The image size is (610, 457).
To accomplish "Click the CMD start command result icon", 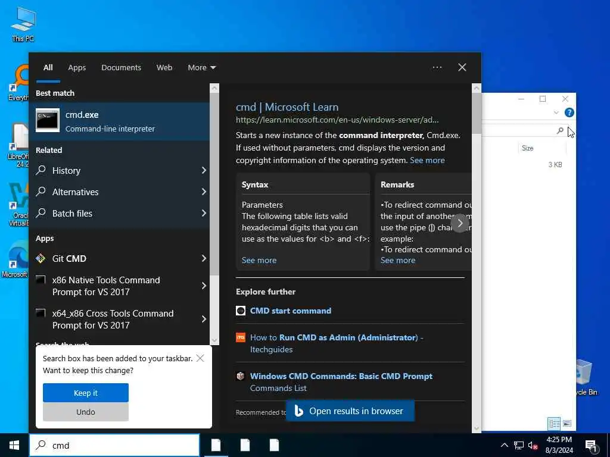I will pyautogui.click(x=241, y=311).
